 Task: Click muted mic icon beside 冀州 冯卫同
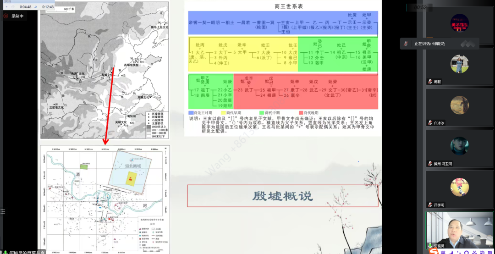[x=430, y=164]
